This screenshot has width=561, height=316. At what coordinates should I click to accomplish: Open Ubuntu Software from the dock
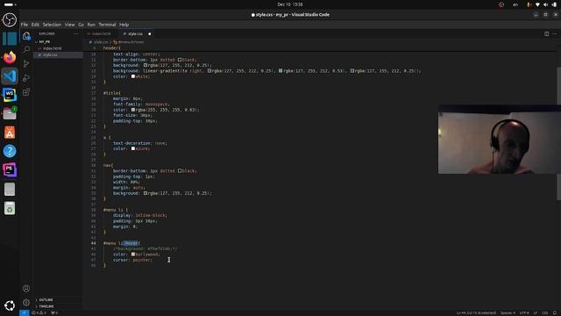coord(10,133)
